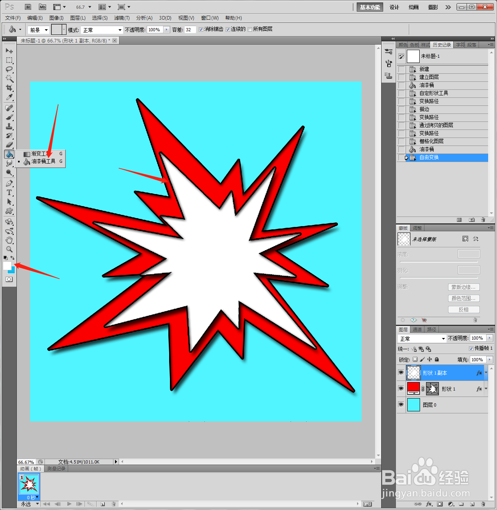Click the background blue color swatch
The image size is (497, 510).
pos(12,271)
